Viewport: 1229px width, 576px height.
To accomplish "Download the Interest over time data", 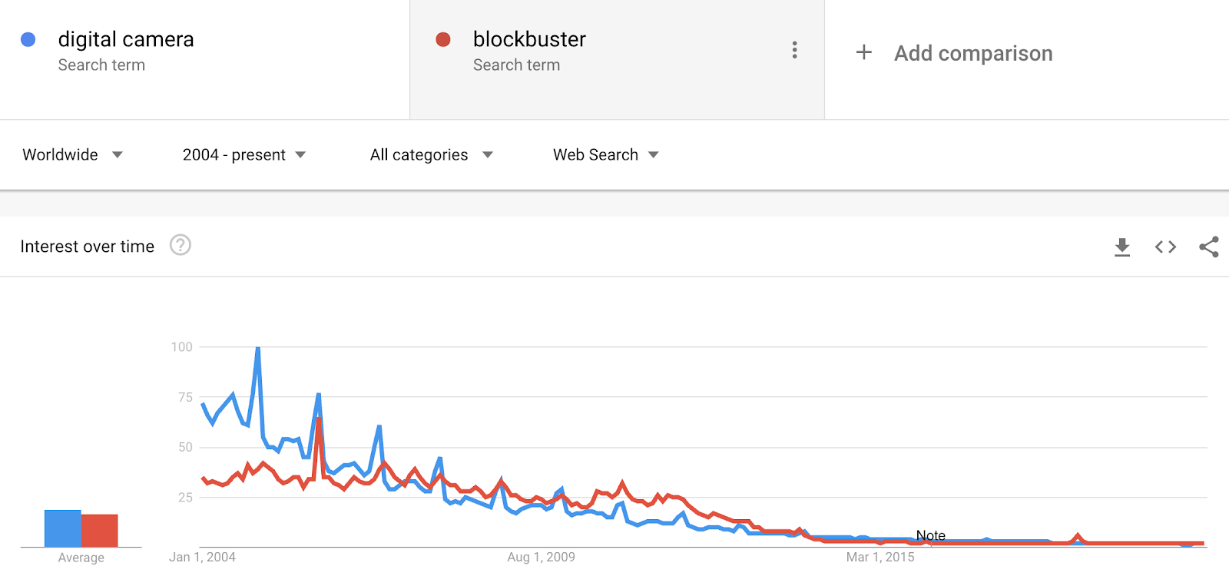I will point(1122,247).
